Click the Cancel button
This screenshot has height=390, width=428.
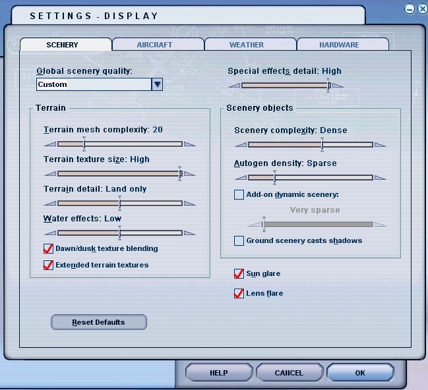pyautogui.click(x=289, y=373)
